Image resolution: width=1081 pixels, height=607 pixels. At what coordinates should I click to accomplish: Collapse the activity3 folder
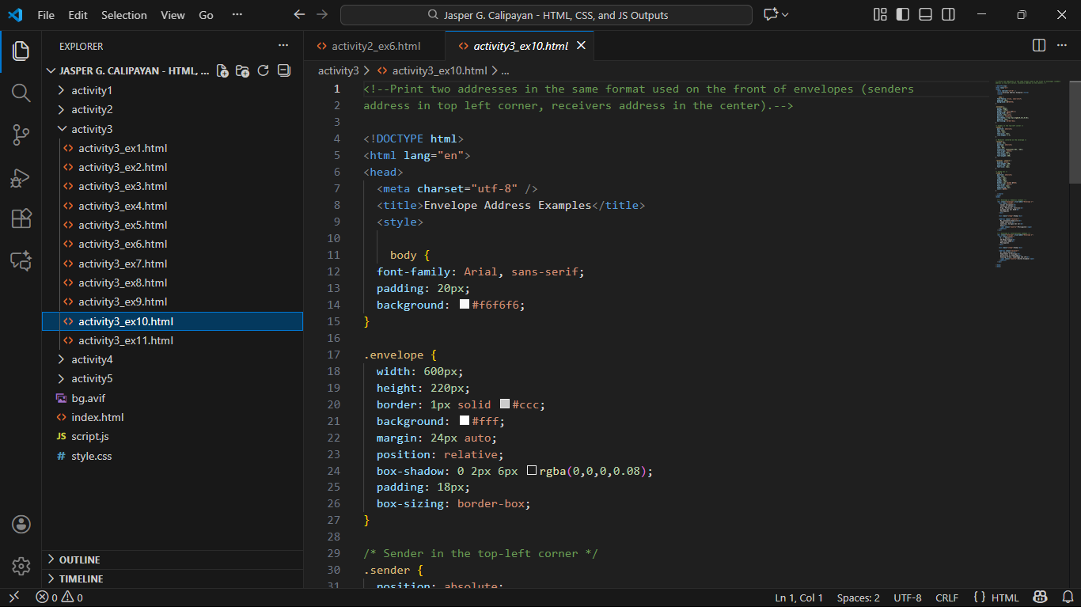tap(92, 129)
